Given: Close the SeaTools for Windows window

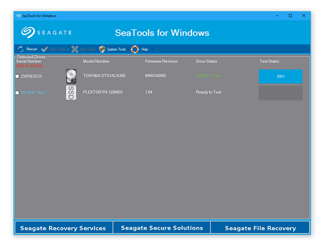Looking at the screenshot, I should (x=303, y=16).
